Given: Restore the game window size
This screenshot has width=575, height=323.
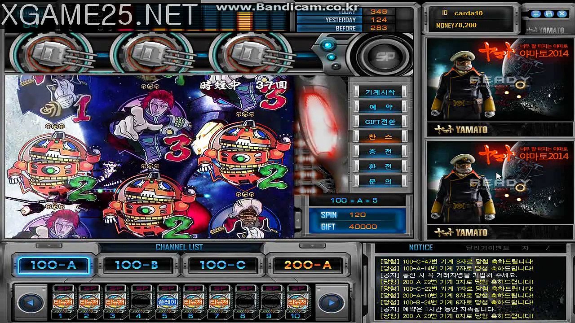Looking at the screenshot, I should click(549, 14).
